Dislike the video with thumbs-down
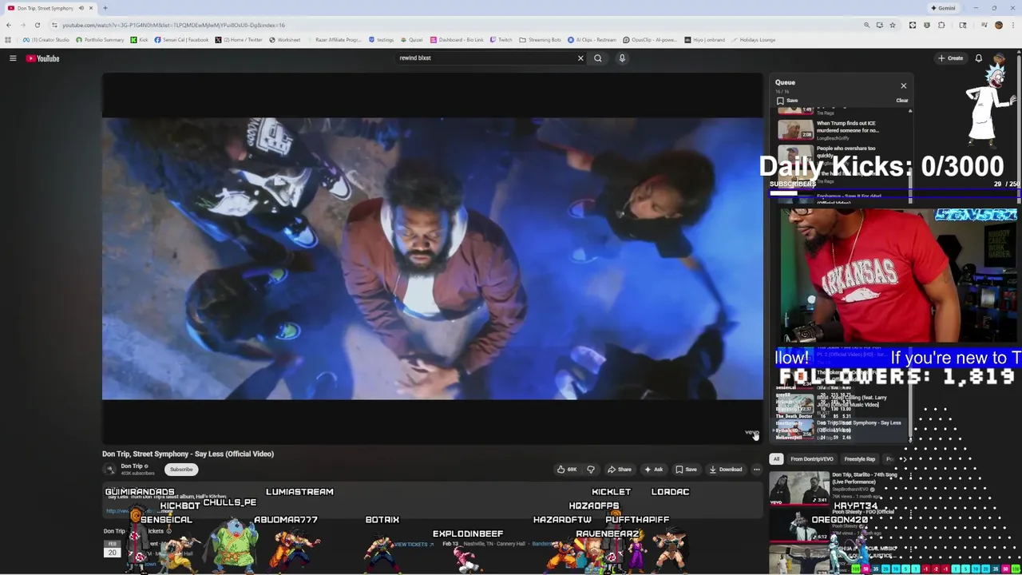 (591, 470)
